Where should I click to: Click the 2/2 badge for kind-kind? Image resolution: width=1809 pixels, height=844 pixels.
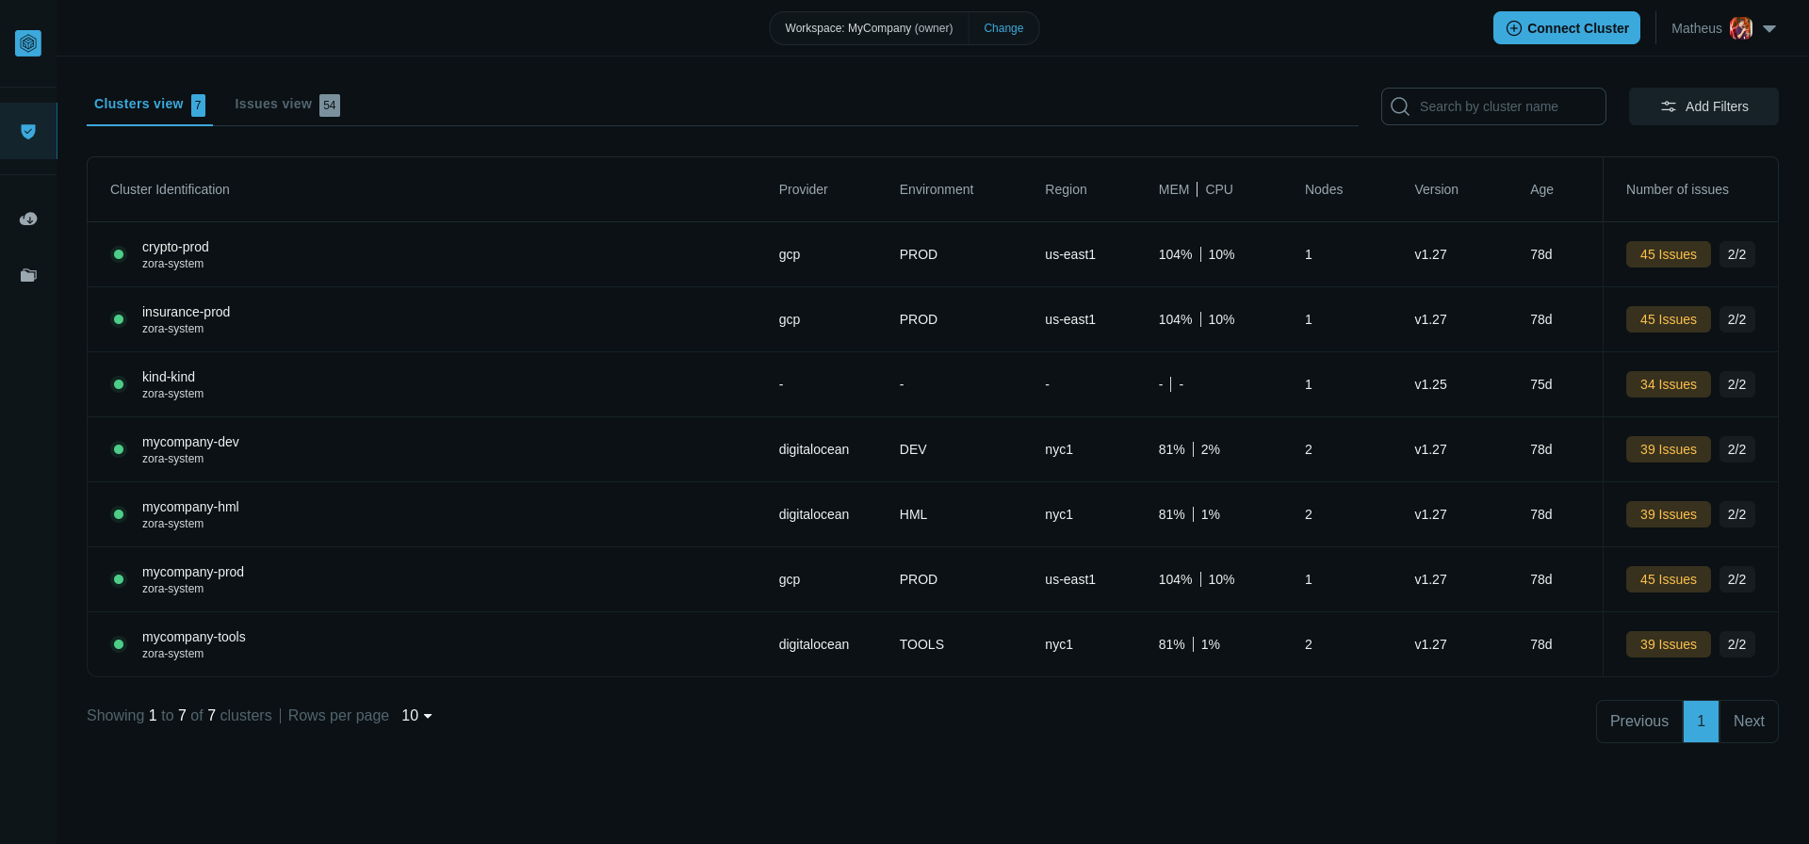[1736, 384]
